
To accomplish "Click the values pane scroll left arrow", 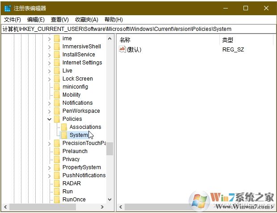I will coord(121,207).
